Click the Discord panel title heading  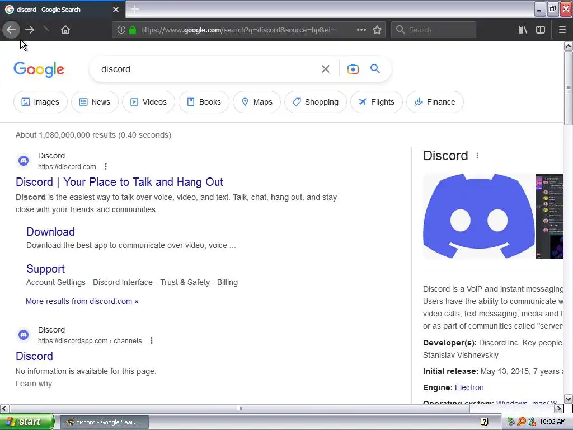point(445,156)
